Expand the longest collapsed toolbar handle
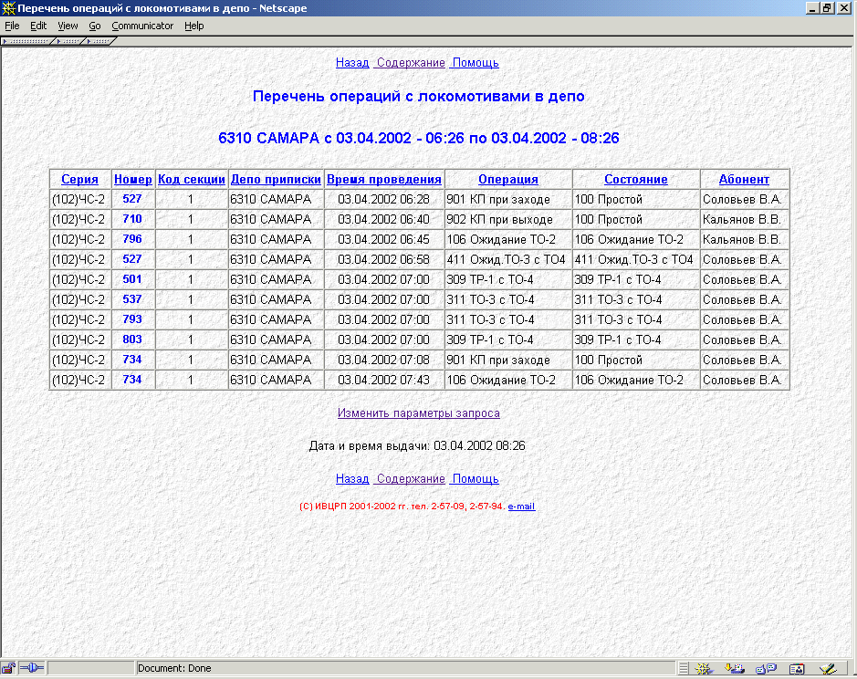Screen dimensions: 857x679 [x=27, y=41]
